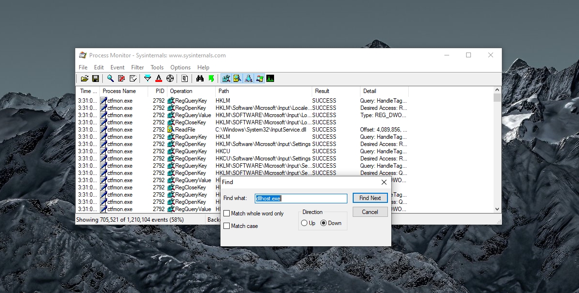Click the vertical scrollbar thumb
The image size is (579, 293).
(497, 98)
